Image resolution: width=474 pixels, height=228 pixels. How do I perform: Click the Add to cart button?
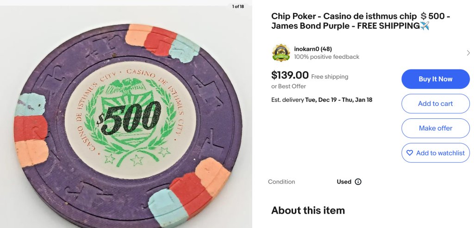coord(435,104)
